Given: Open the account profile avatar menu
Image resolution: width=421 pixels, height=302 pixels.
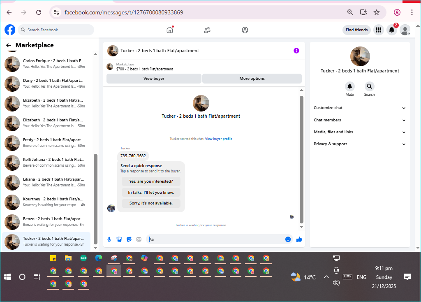Looking at the screenshot, I should (405, 30).
